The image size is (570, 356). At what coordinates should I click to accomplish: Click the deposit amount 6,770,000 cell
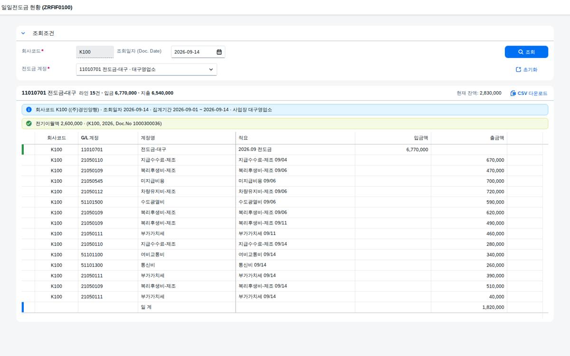coord(393,150)
